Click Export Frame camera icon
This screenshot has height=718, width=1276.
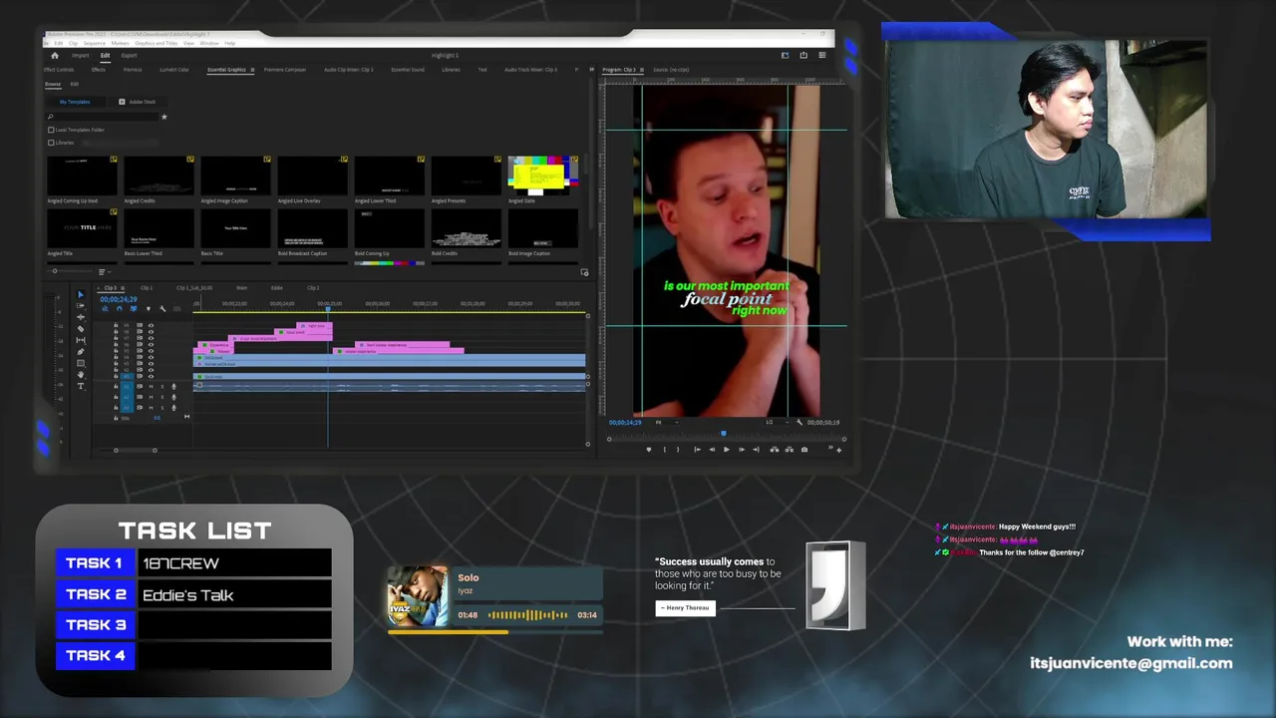coord(804,450)
